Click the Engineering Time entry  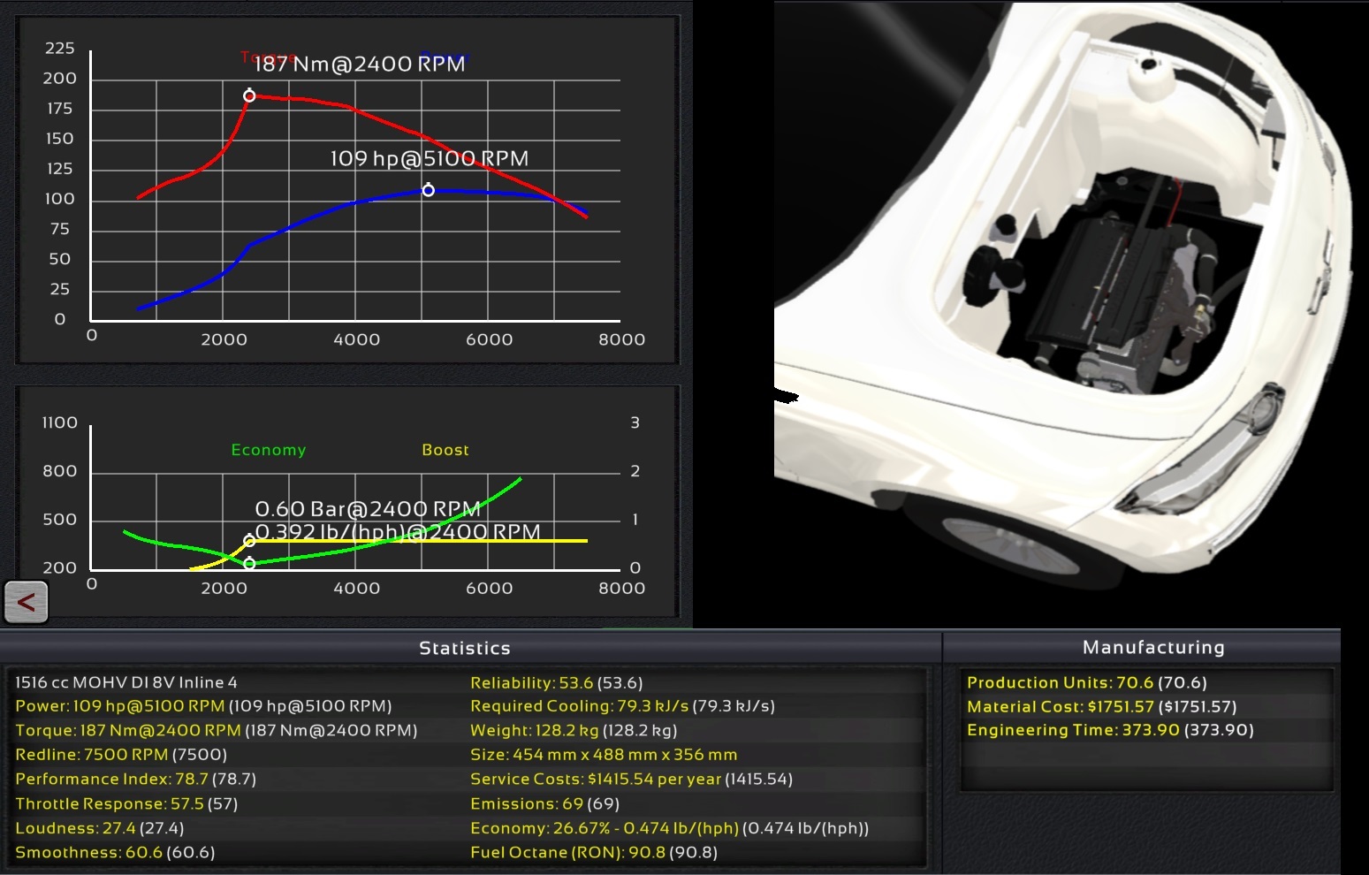coord(1109,729)
